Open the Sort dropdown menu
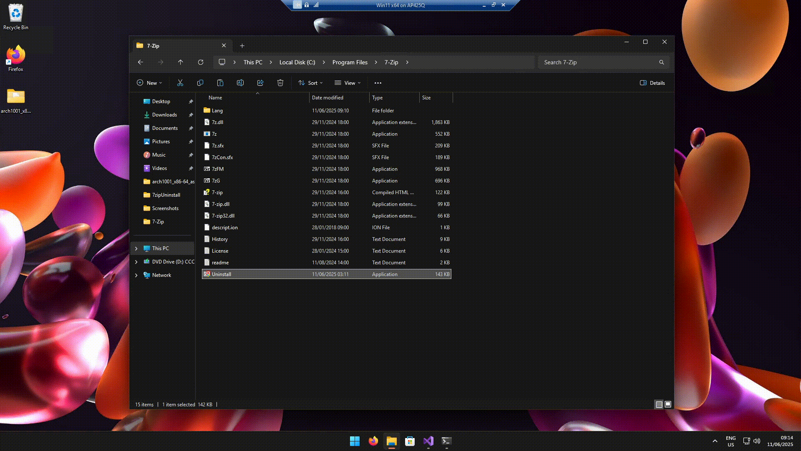The image size is (801, 451). [x=310, y=83]
